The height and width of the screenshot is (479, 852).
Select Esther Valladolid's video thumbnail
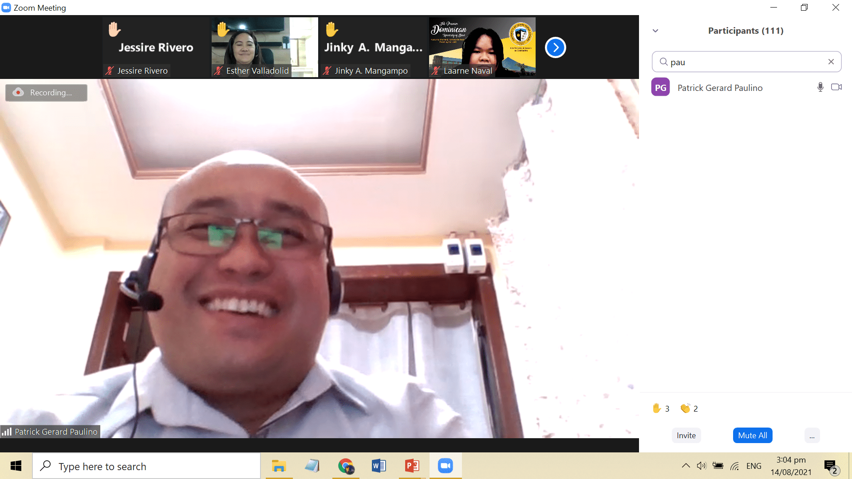click(264, 47)
